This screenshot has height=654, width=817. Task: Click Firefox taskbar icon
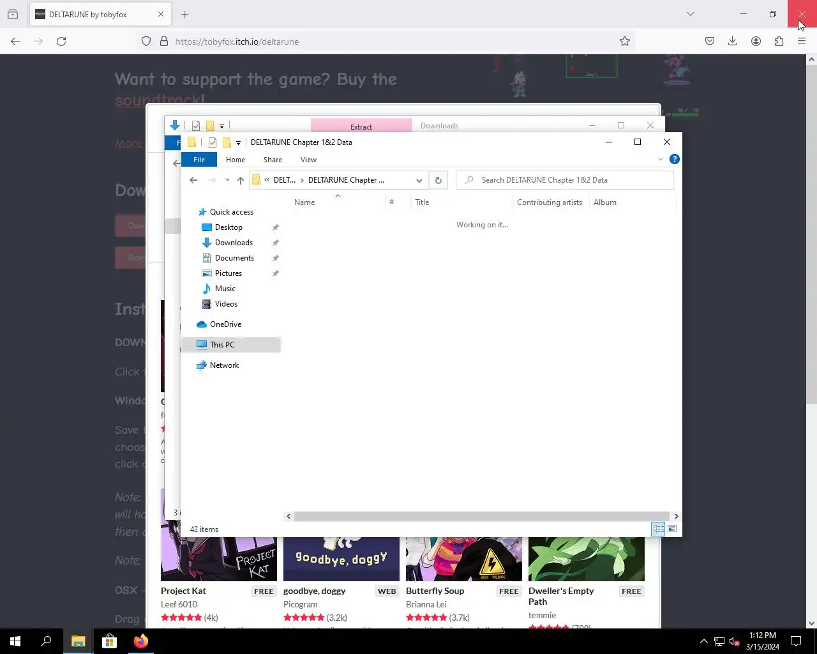pyautogui.click(x=140, y=641)
